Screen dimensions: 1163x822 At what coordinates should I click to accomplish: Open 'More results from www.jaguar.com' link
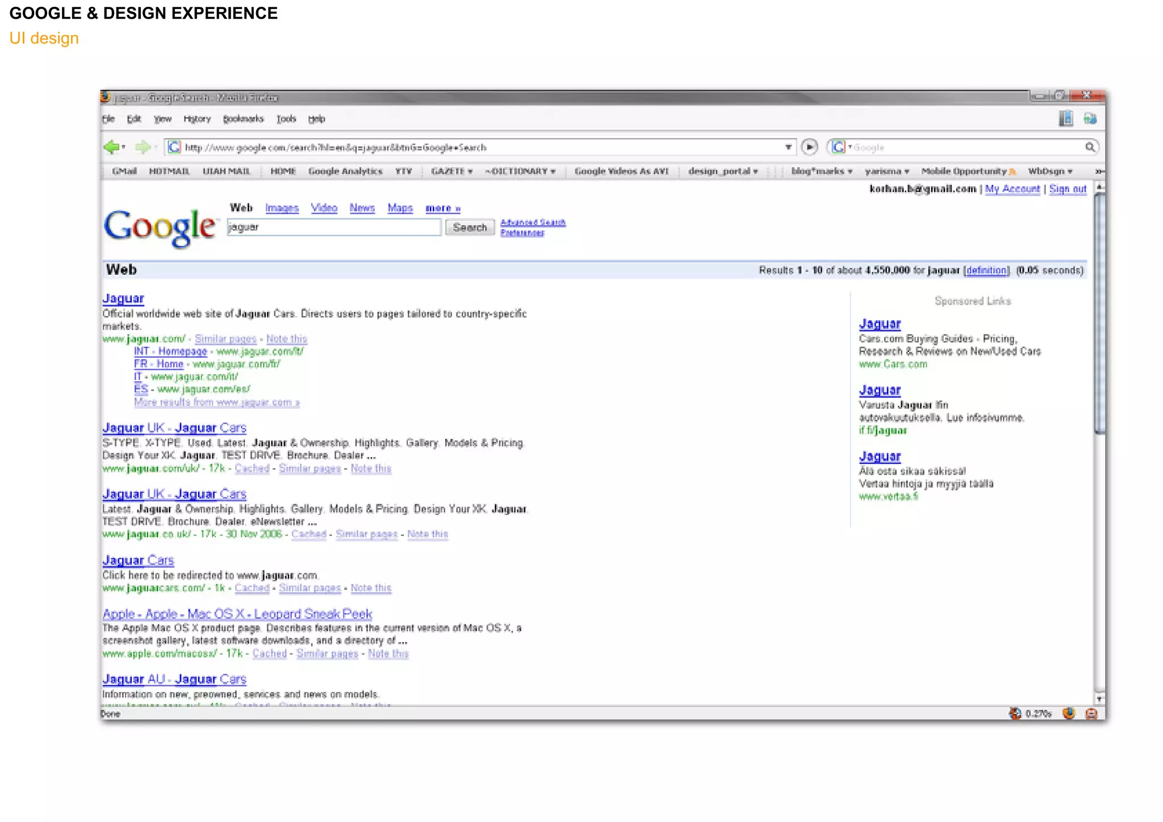pyautogui.click(x=217, y=402)
